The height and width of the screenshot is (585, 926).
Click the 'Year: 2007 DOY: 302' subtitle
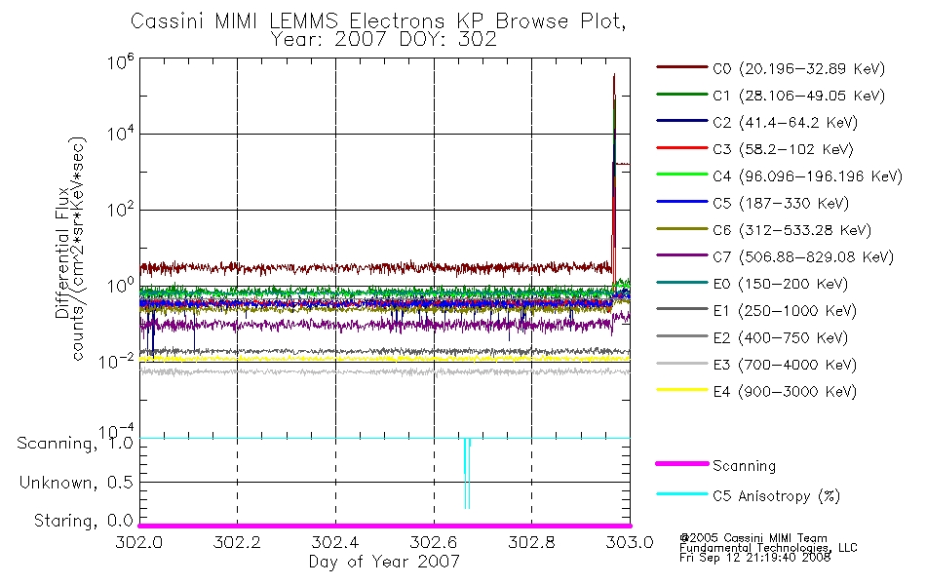383,40
